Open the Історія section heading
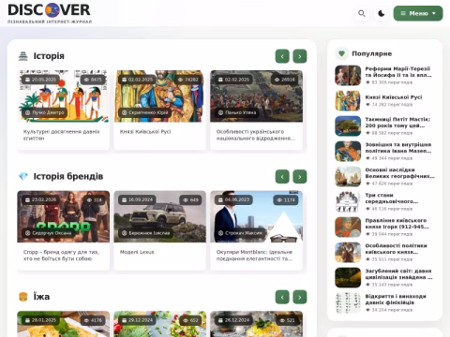The height and width of the screenshot is (337, 450). [49, 56]
